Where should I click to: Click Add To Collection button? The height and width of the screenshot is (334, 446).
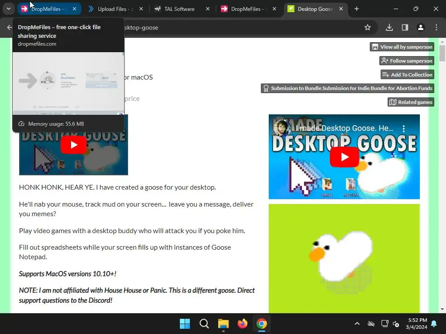(407, 75)
